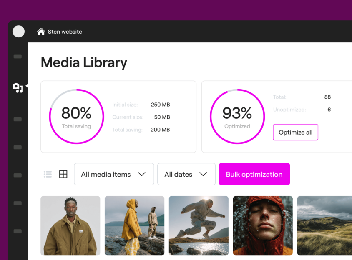Image resolution: width=352 pixels, height=260 pixels.
Task: Switch to grid view layout
Action: pos(63,174)
